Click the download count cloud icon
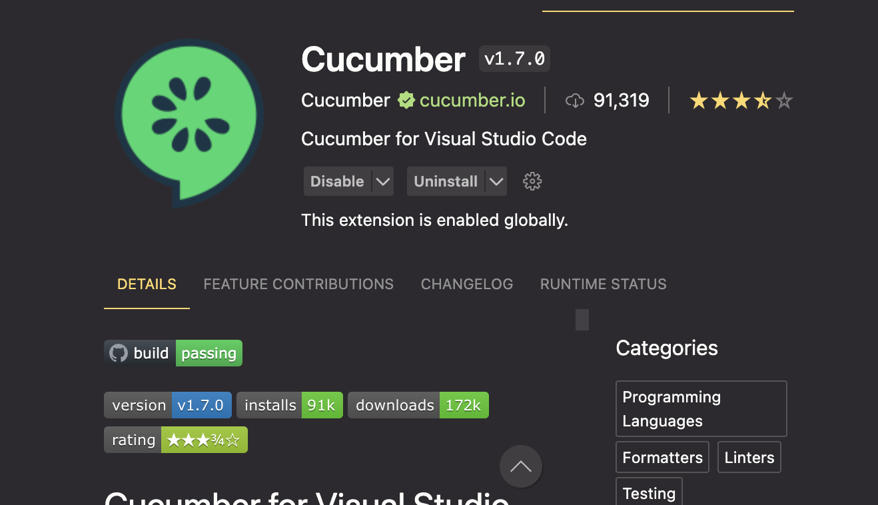 [x=574, y=100]
